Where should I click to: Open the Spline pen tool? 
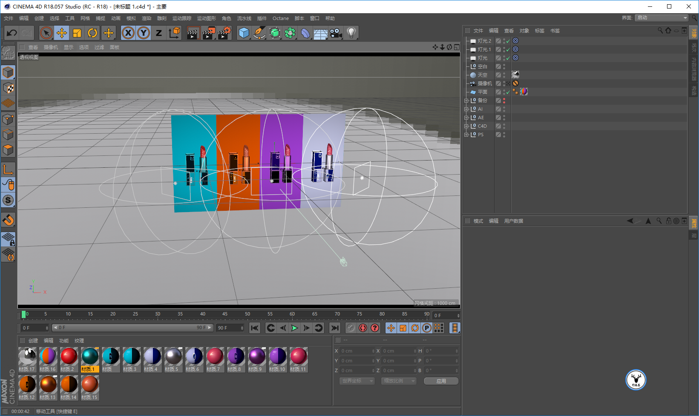click(259, 33)
